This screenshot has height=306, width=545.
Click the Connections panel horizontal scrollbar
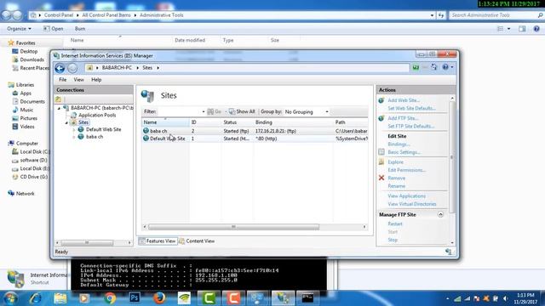87,242
